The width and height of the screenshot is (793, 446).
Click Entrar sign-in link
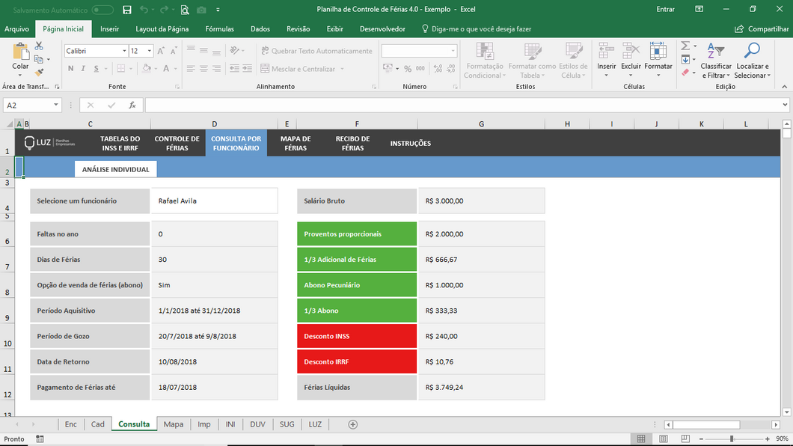[x=666, y=9]
